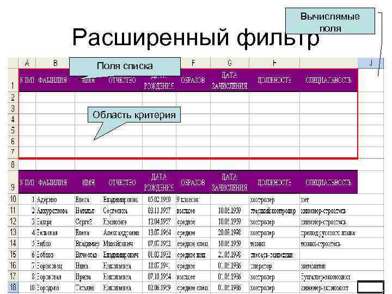Click first name cell Ирина

(89, 277)
